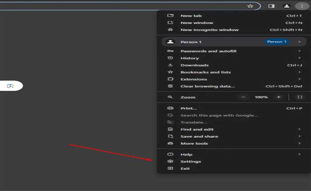Enter fullscreen mode using the zoom row icon
Viewport: 311px width, 191px height.
299,97
